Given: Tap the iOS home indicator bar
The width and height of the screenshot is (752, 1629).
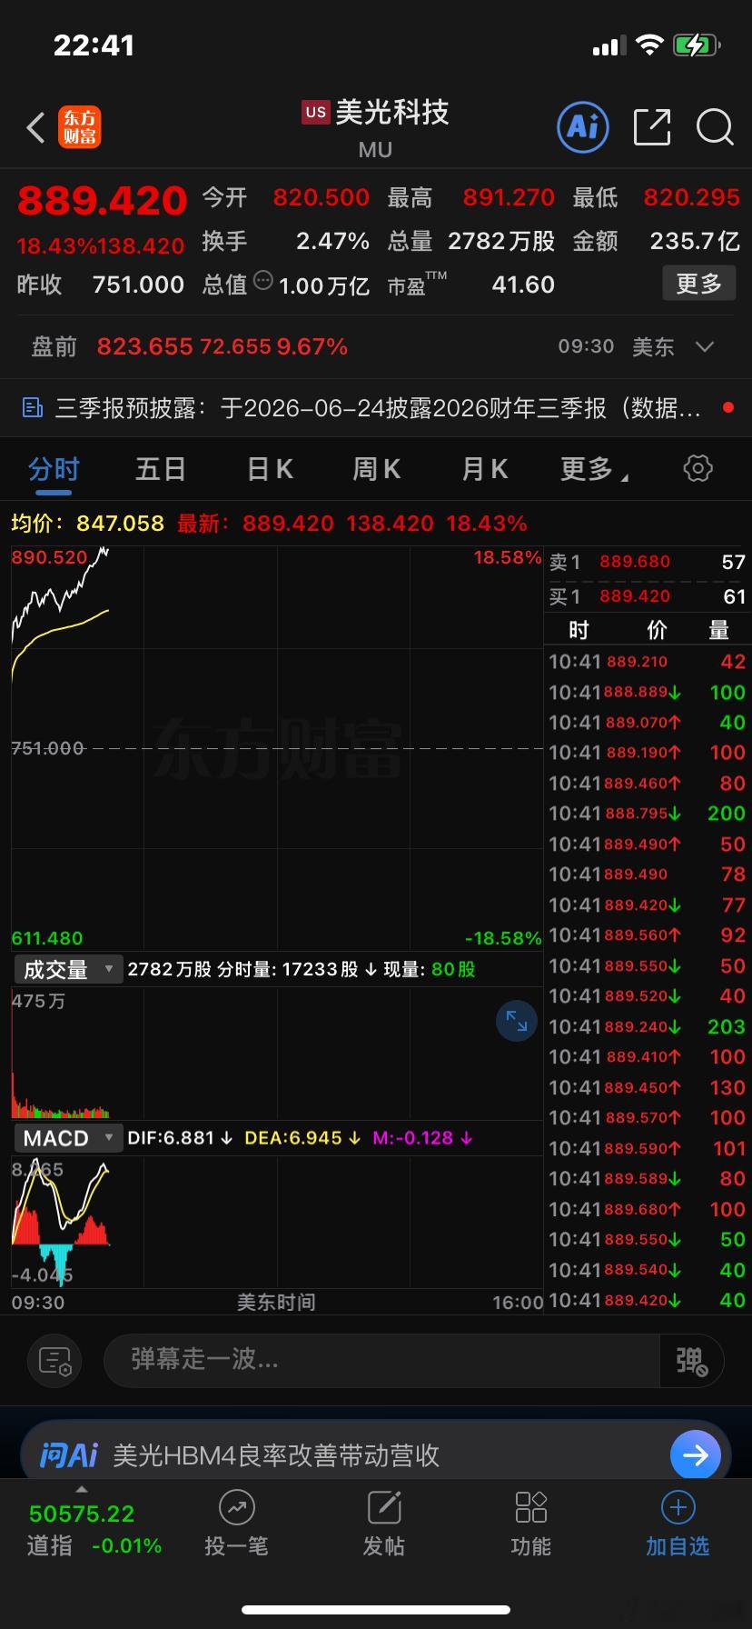Looking at the screenshot, I should (x=376, y=1610).
